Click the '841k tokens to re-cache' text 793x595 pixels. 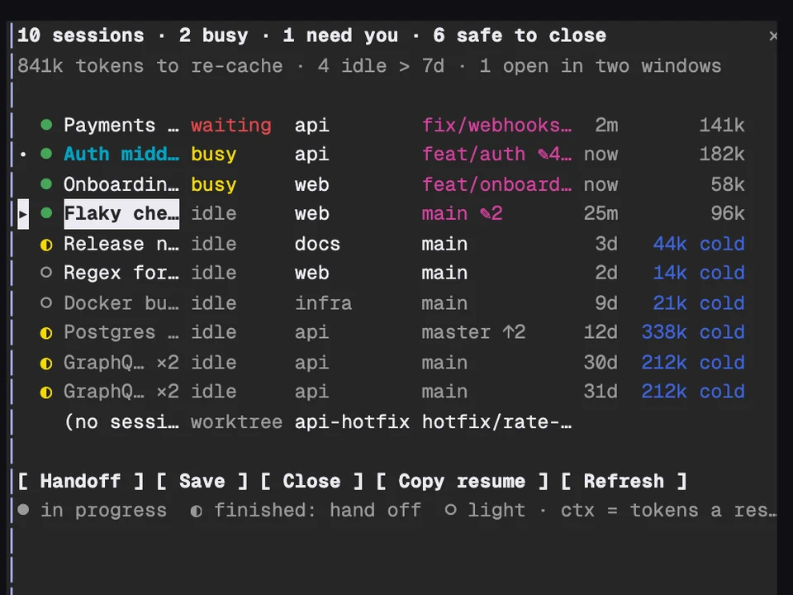click(150, 66)
